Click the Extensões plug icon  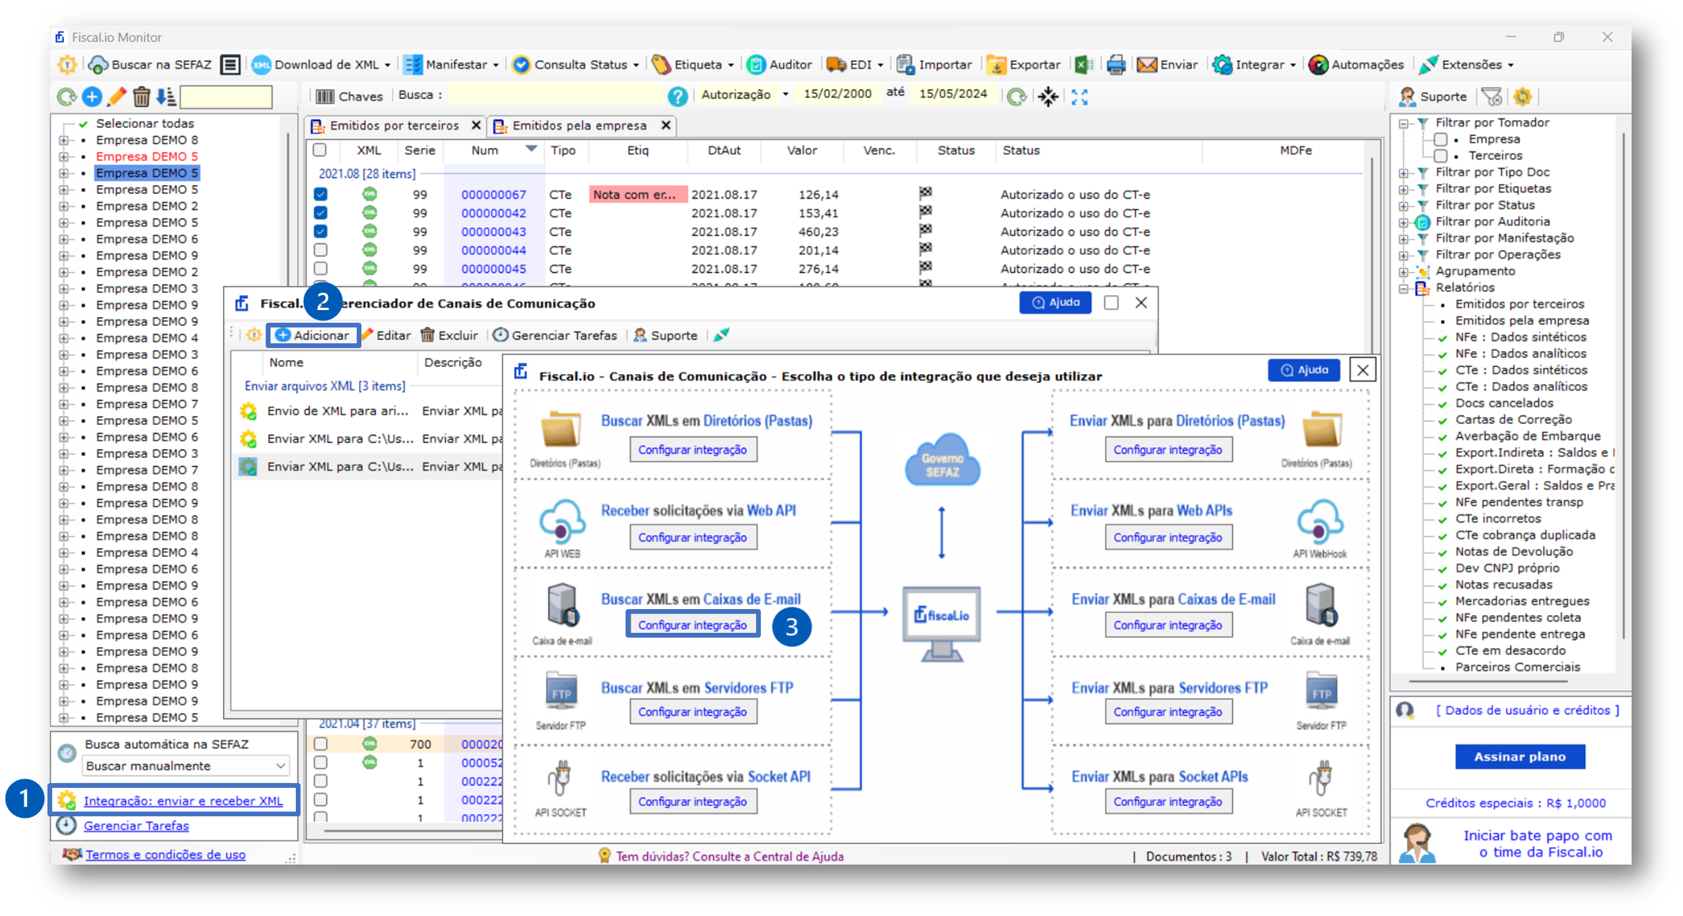(1428, 65)
